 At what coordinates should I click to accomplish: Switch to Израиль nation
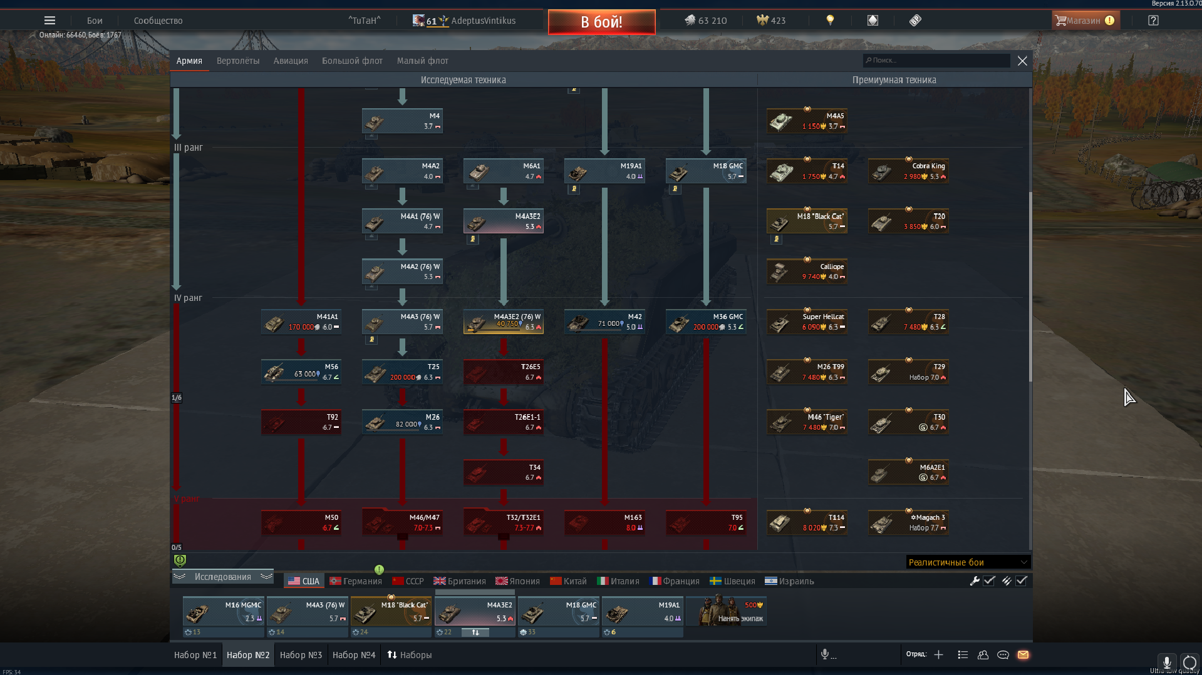789,581
